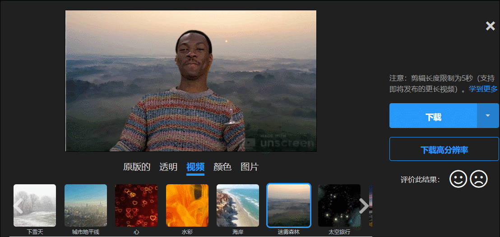Click the 下载高分辨率 button
This screenshot has width=500, height=237.
pos(444,149)
